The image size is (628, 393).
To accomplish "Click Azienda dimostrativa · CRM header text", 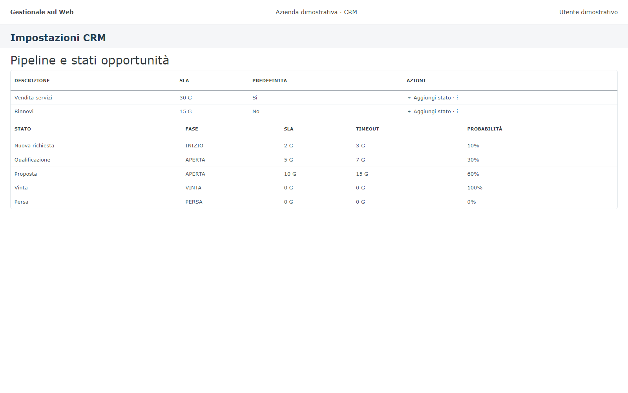I will click(316, 12).
